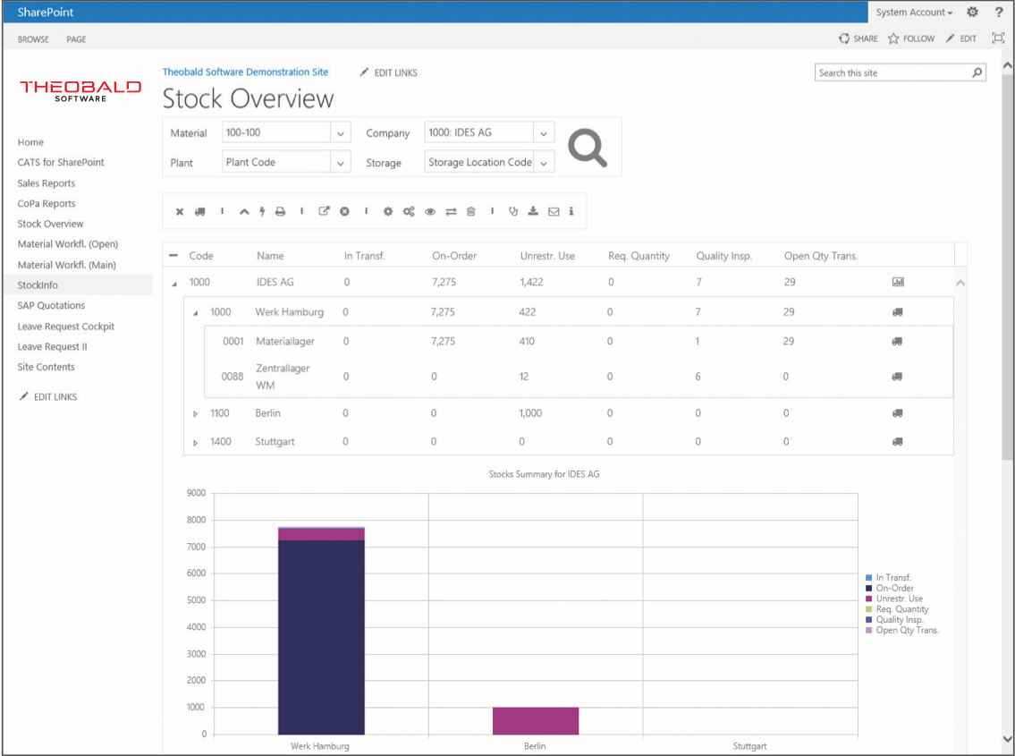Click the Berlin bar in the chart

pos(536,720)
